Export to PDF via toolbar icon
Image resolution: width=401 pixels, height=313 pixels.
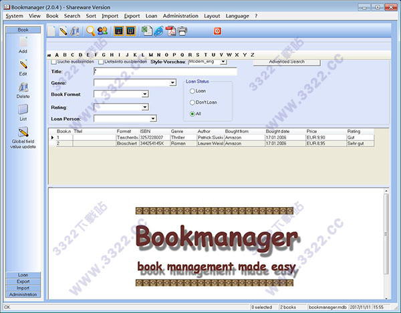click(x=170, y=31)
